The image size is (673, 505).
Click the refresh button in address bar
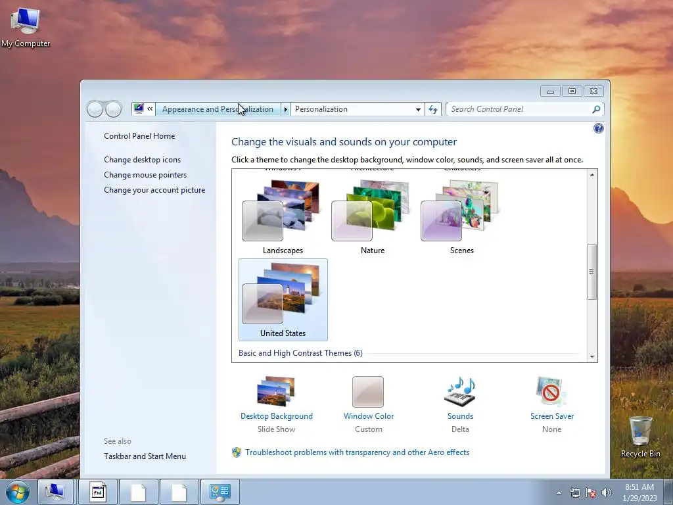pyautogui.click(x=433, y=109)
